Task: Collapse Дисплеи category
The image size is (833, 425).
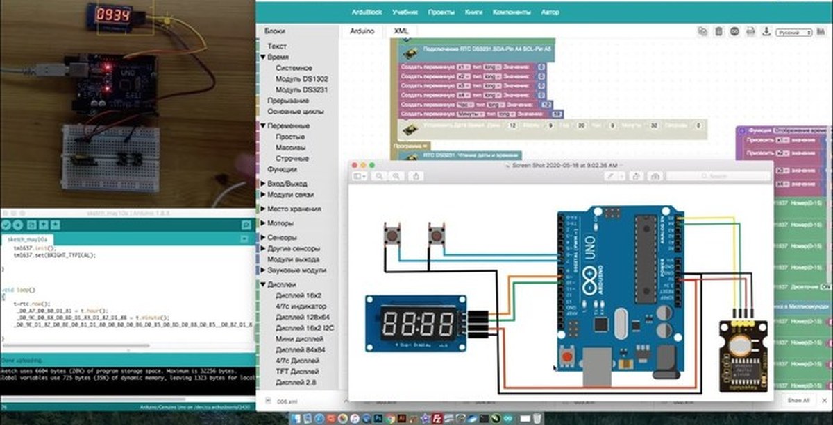Action: point(262,284)
